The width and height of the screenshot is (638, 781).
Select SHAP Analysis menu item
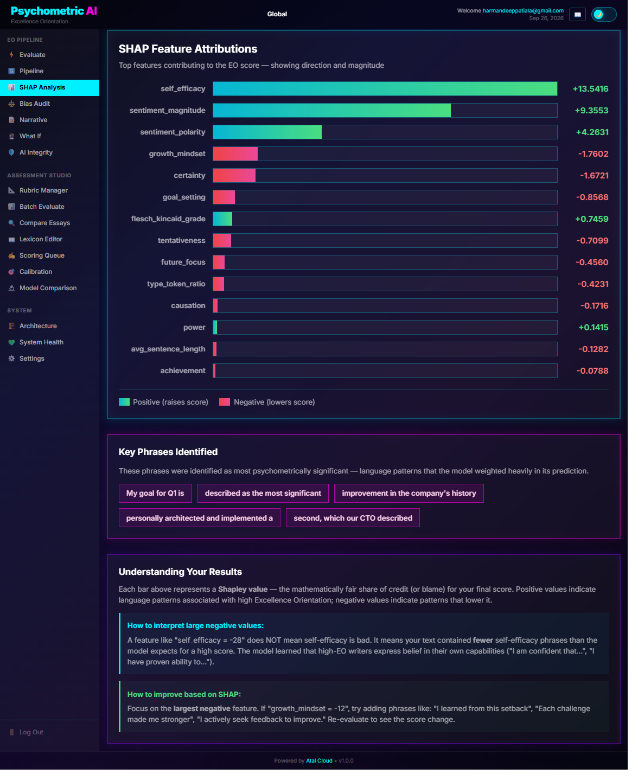49,87
